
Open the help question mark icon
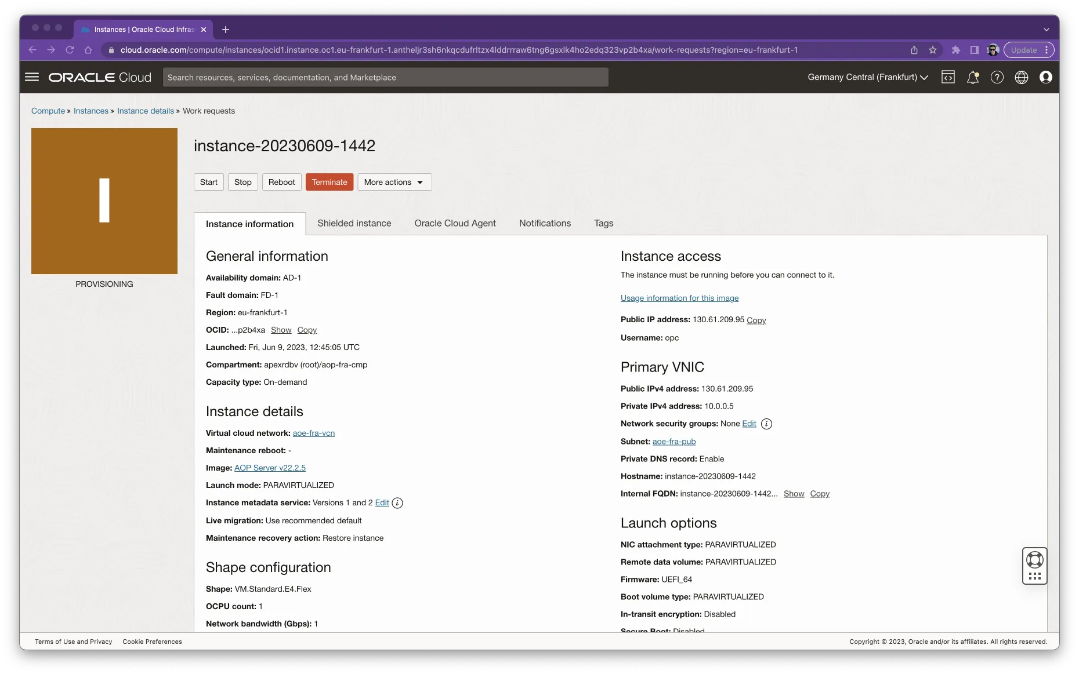click(997, 77)
